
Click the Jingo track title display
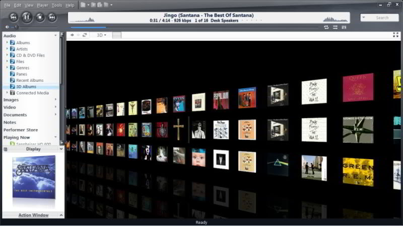(x=209, y=16)
